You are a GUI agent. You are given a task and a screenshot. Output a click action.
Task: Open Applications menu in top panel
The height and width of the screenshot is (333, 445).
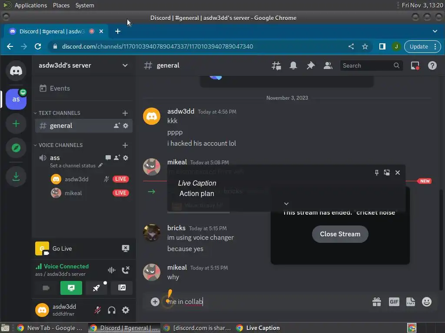tap(31, 5)
